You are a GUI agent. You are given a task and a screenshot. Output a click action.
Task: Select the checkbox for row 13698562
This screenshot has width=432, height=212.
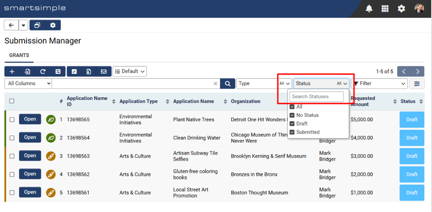click(x=12, y=174)
